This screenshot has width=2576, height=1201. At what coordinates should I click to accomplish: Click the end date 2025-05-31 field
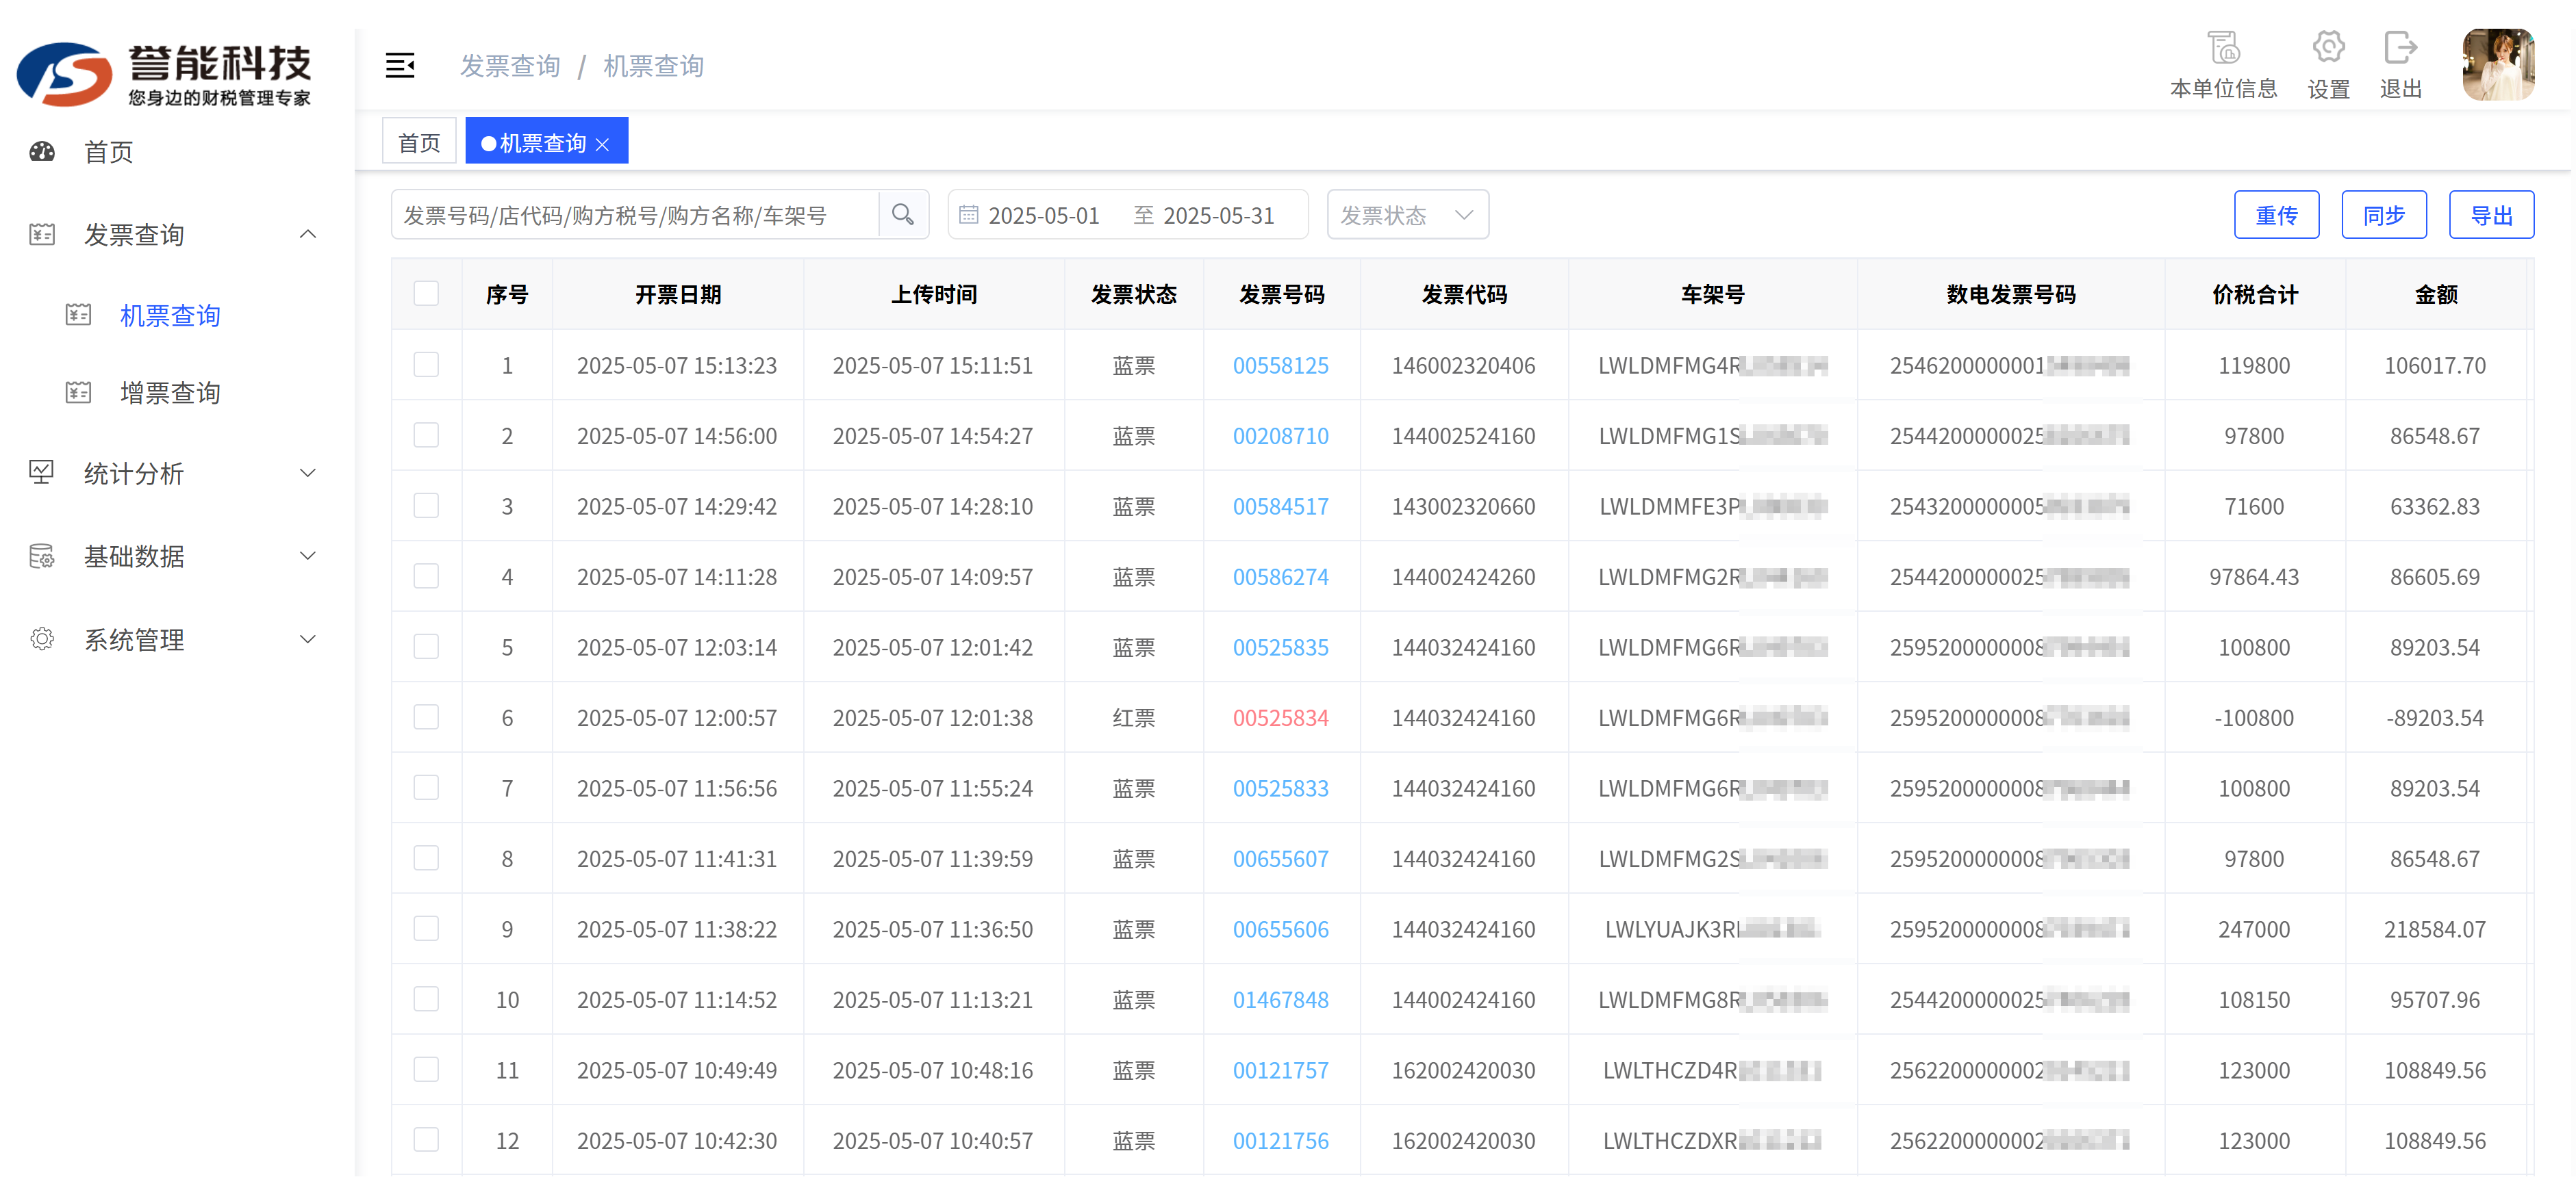(1218, 216)
